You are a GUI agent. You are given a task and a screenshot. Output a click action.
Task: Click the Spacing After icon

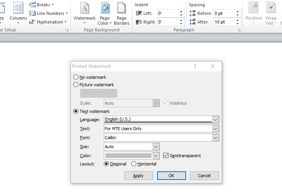(192, 22)
